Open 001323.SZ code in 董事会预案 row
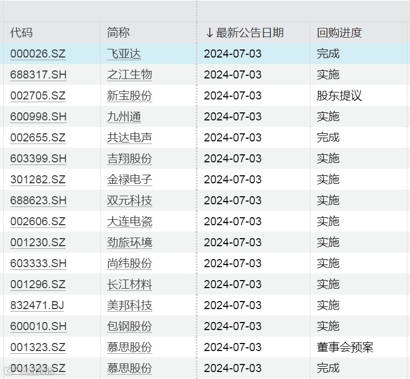This screenshot has width=410, height=379. (38, 347)
